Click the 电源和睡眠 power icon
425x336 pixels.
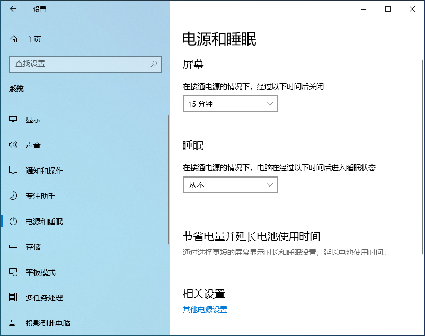point(14,222)
